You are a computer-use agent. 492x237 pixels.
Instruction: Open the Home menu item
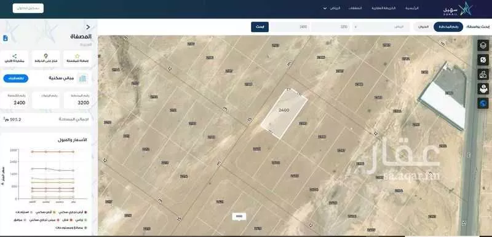[x=412, y=8]
